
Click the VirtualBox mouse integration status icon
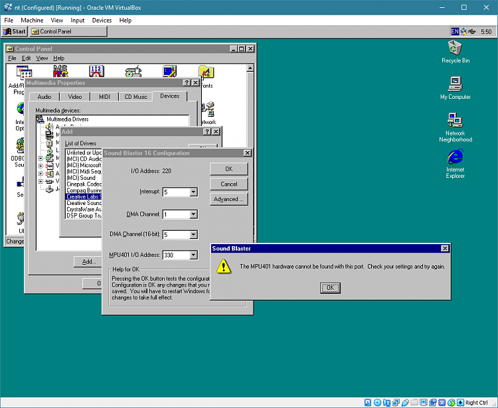tap(451, 403)
